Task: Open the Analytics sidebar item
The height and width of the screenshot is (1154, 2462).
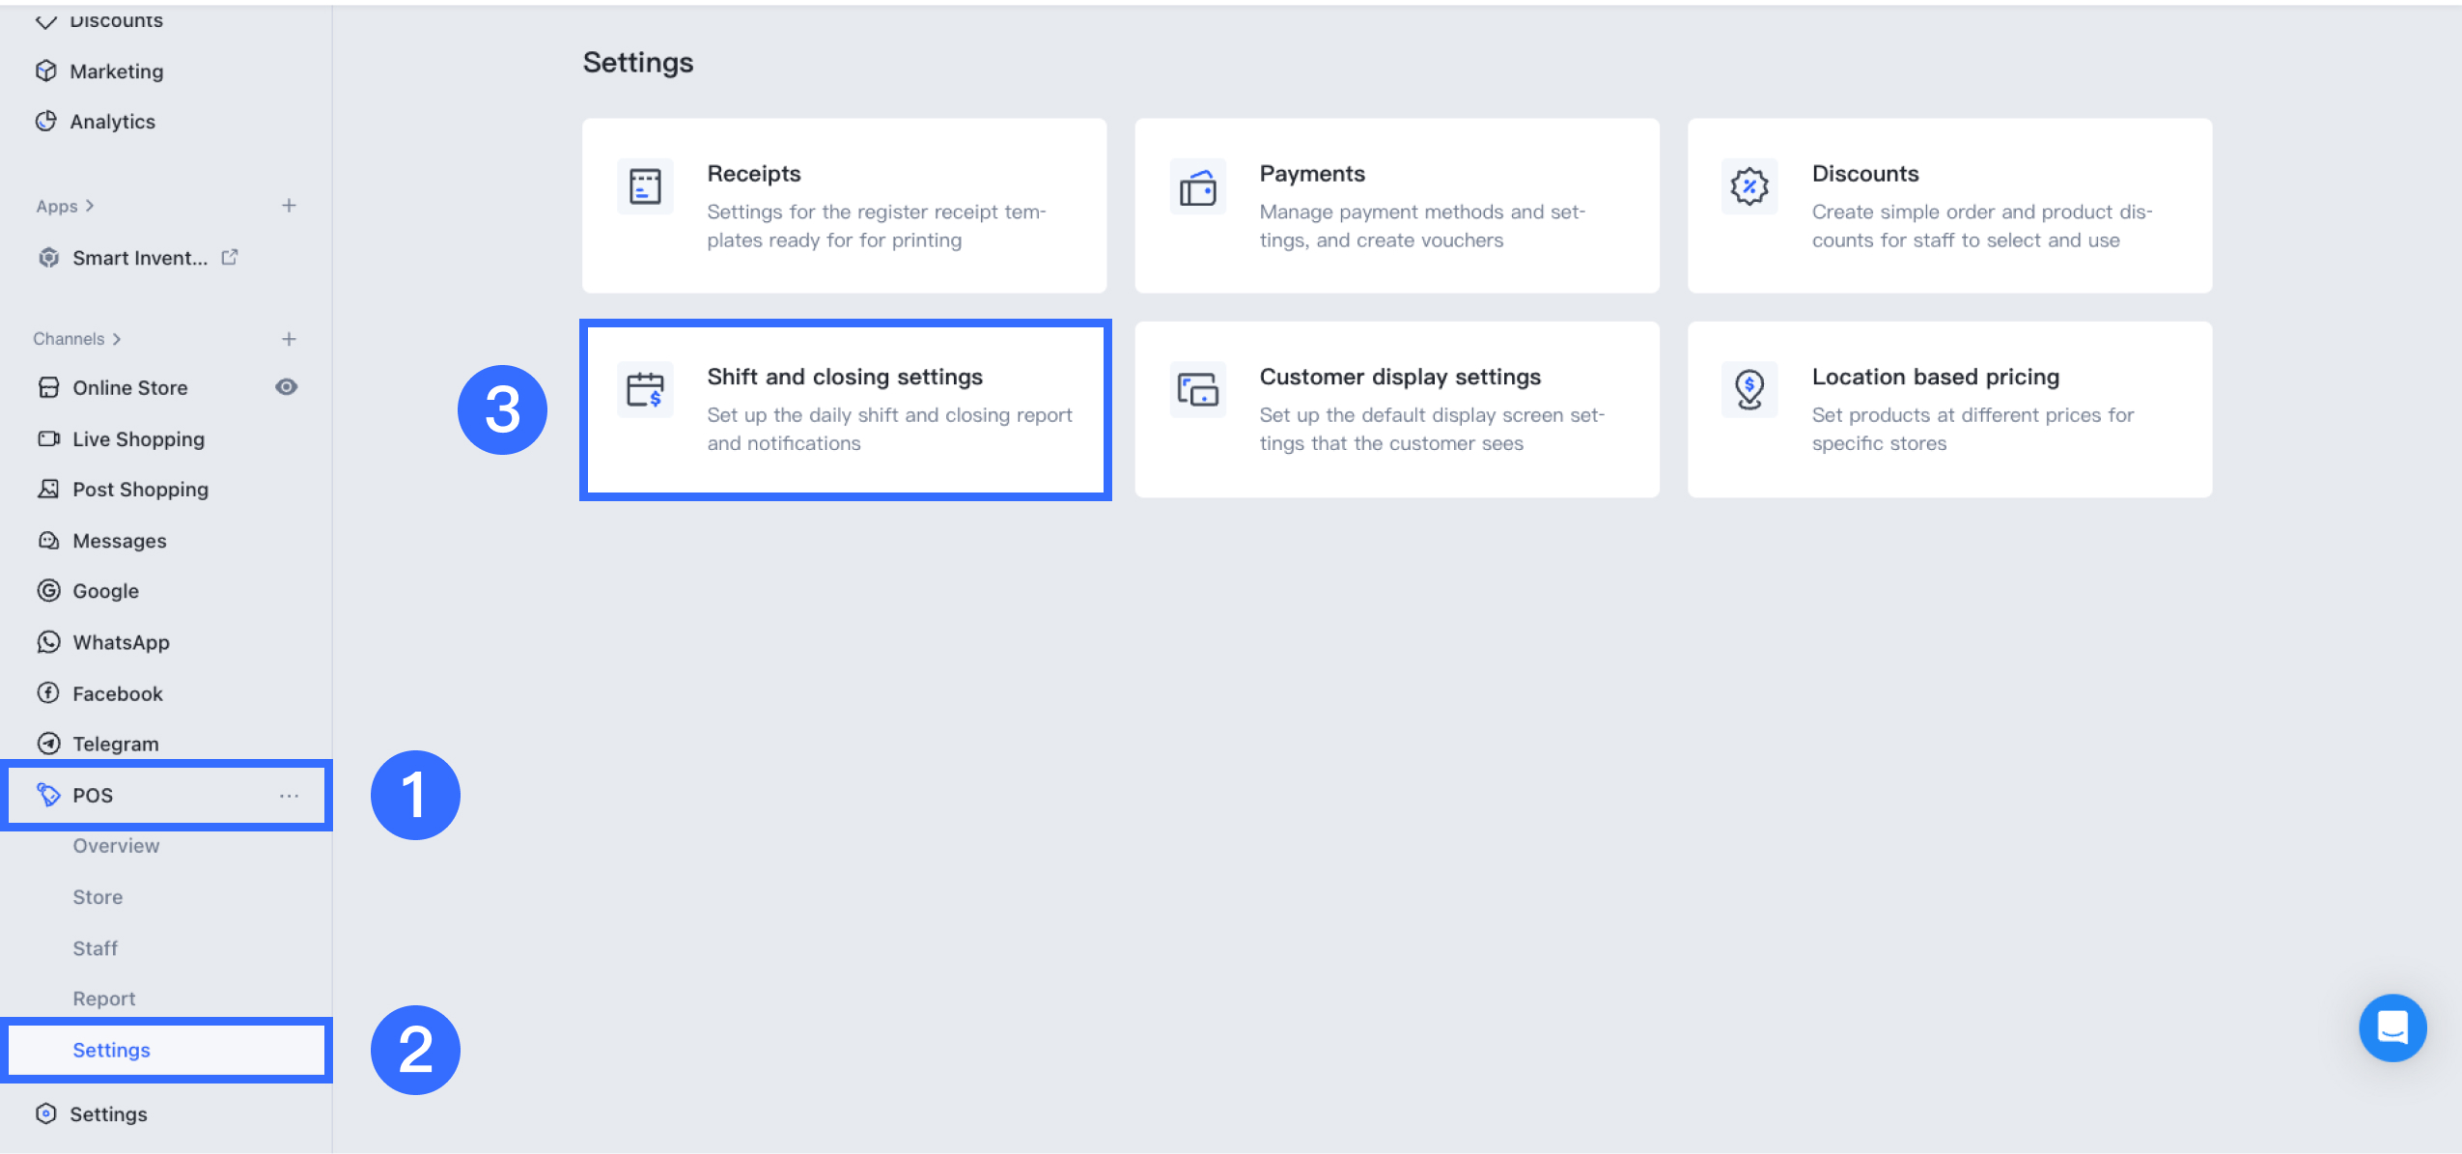Action: coord(112,122)
